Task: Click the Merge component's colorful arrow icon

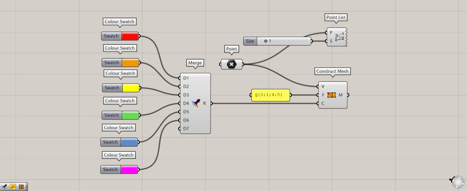Action: (x=196, y=103)
